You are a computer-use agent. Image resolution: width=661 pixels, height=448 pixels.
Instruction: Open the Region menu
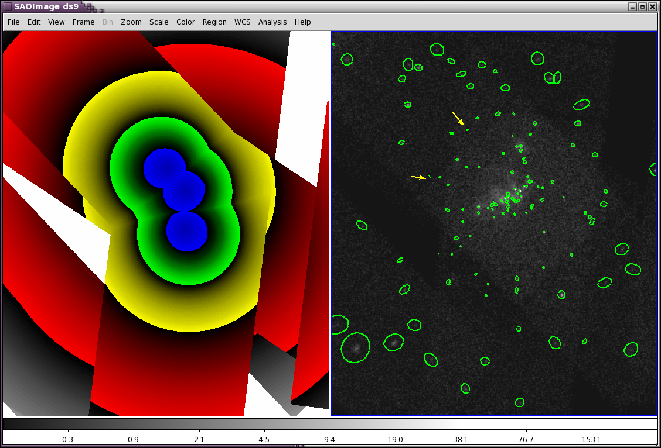tap(214, 22)
